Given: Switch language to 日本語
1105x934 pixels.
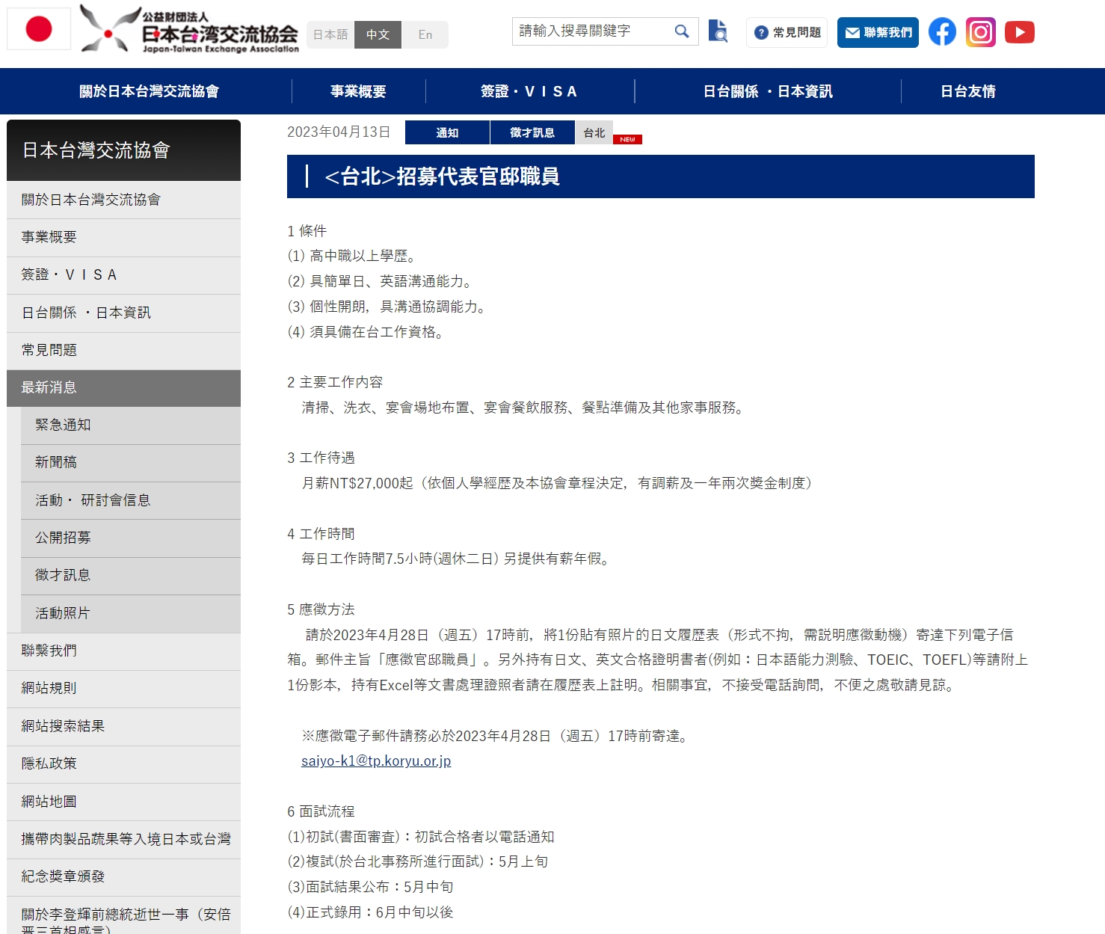Looking at the screenshot, I should coord(330,34).
